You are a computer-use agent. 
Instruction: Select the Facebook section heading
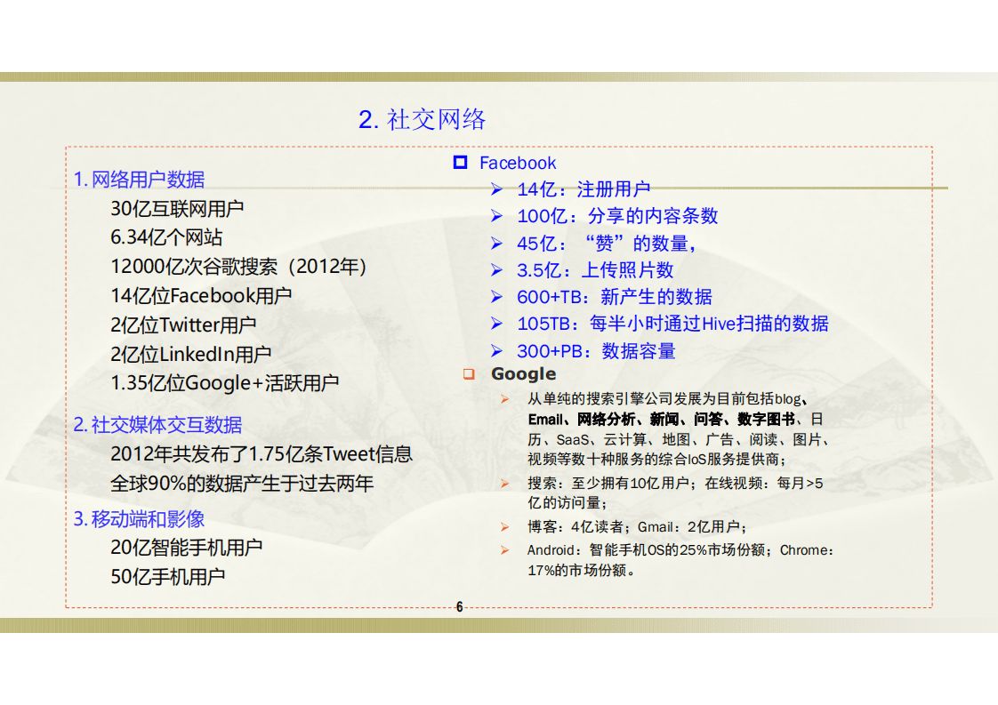point(518,163)
